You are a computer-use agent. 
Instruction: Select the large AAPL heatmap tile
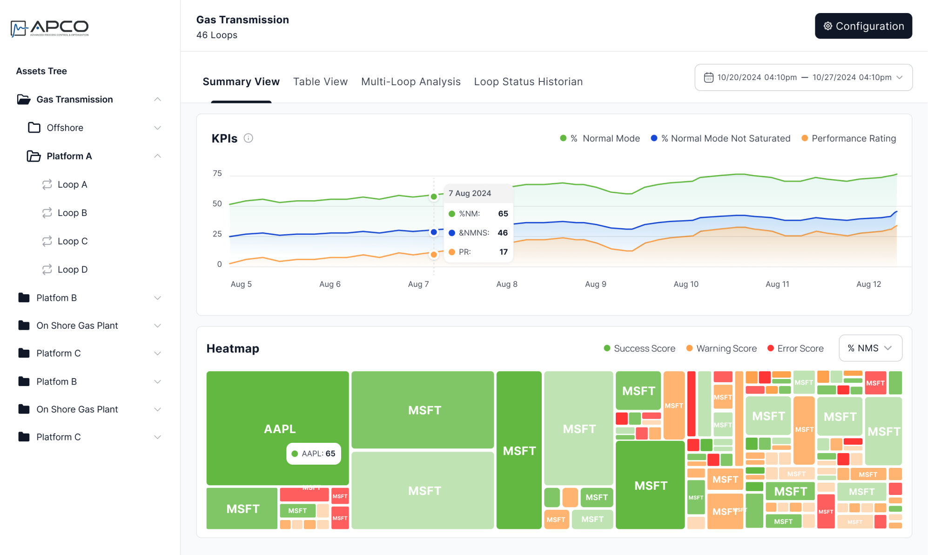pos(277,428)
